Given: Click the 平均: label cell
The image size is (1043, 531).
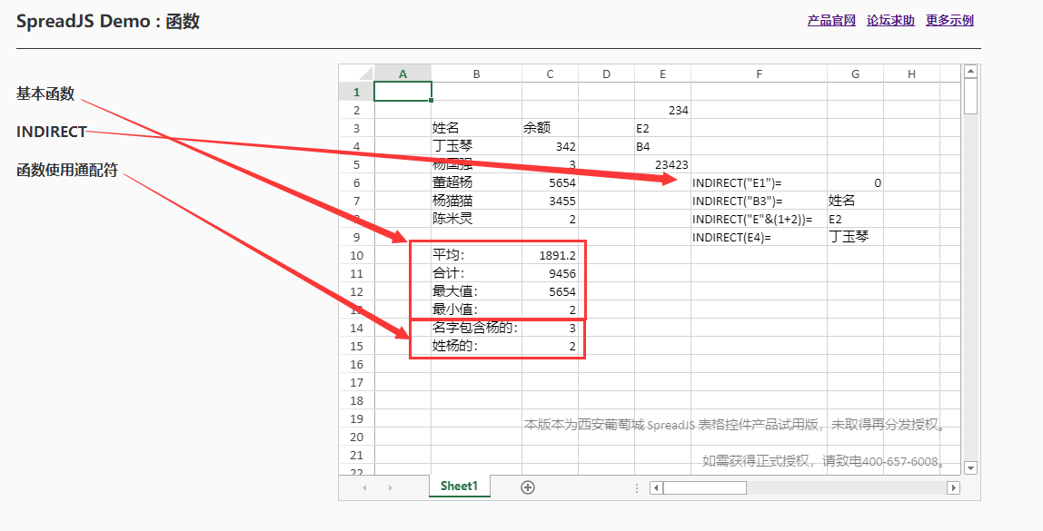Looking at the screenshot, I should tap(476, 255).
